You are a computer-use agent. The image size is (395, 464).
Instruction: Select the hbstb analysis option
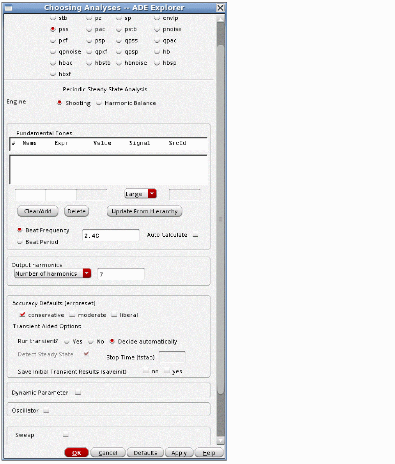click(x=89, y=63)
